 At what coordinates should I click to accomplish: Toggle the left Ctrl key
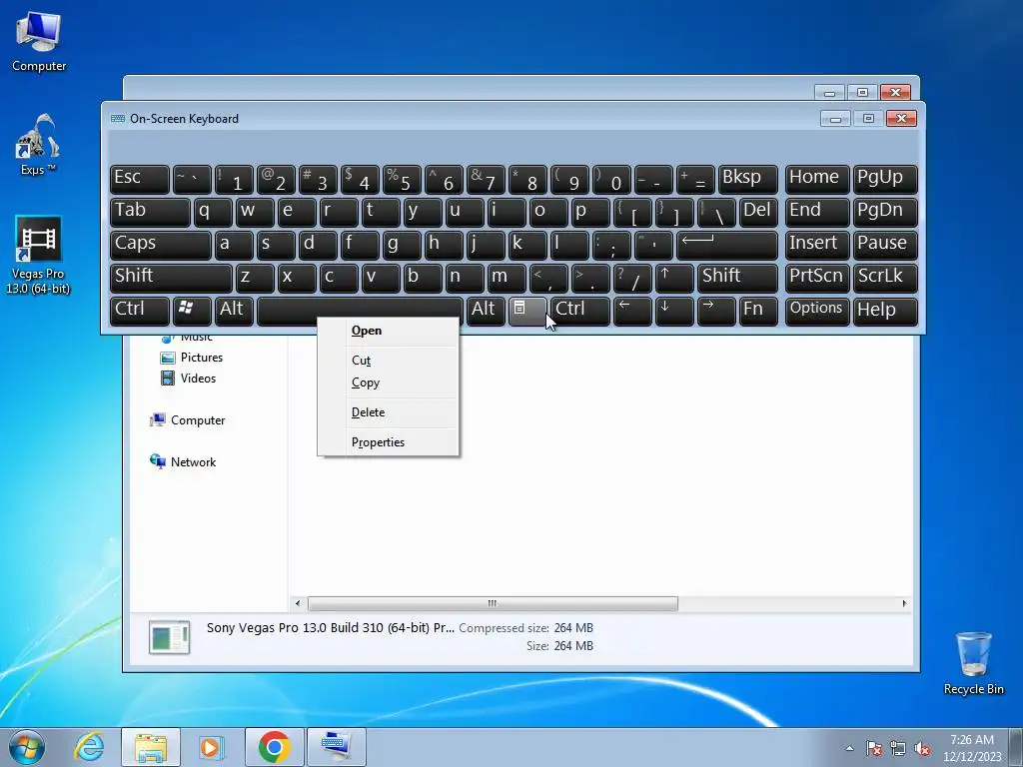point(140,310)
